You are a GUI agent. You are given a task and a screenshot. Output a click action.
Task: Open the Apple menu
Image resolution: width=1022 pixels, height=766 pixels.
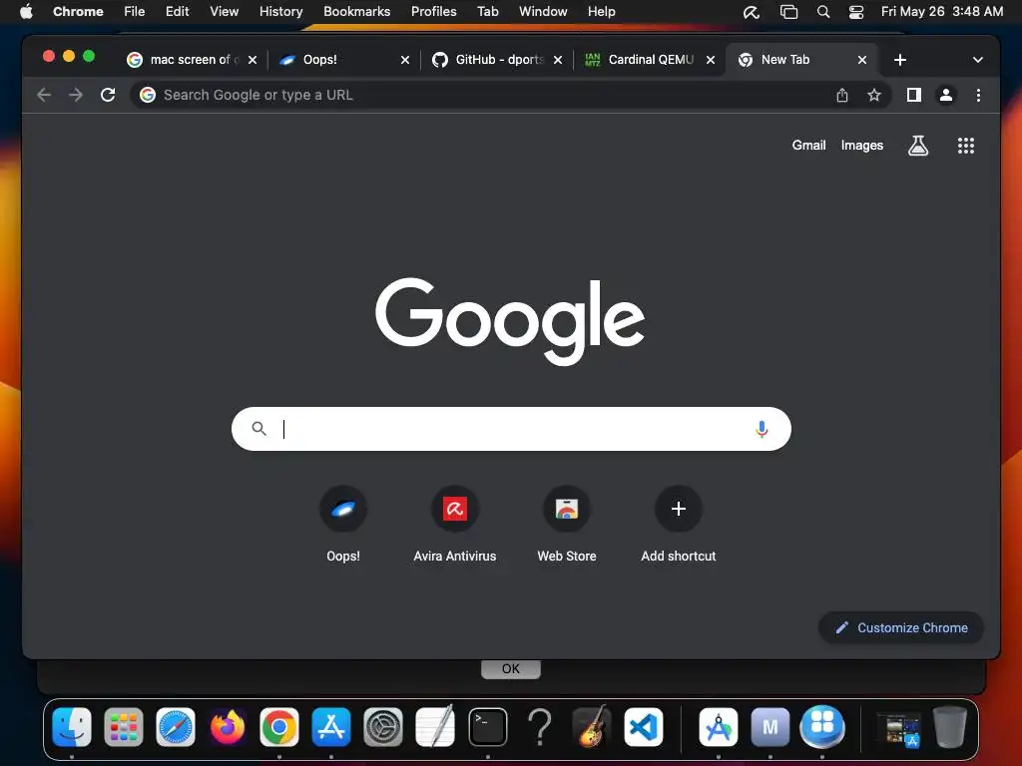(x=26, y=12)
